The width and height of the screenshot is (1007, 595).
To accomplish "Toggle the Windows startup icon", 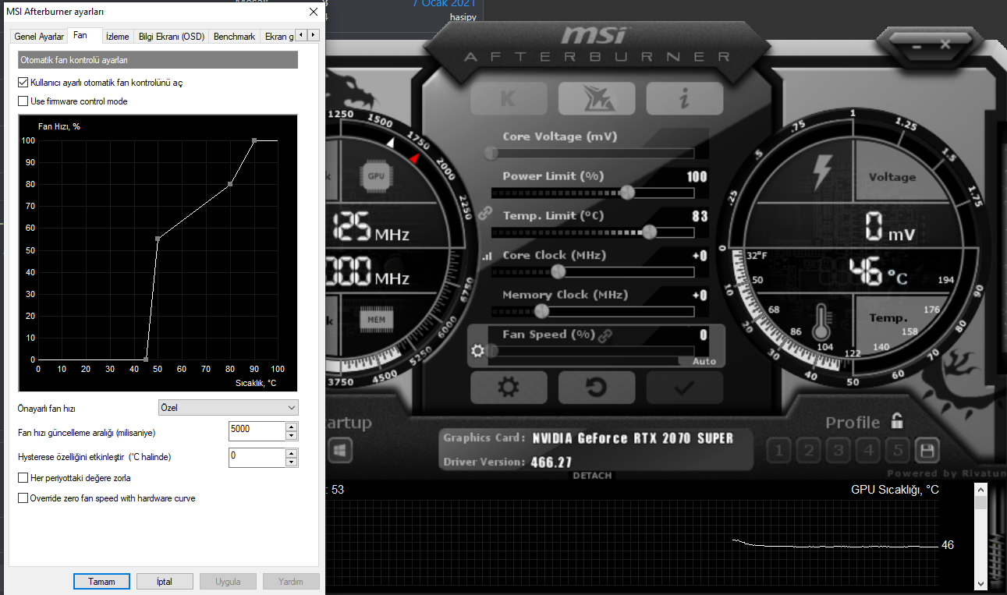I will point(341,450).
